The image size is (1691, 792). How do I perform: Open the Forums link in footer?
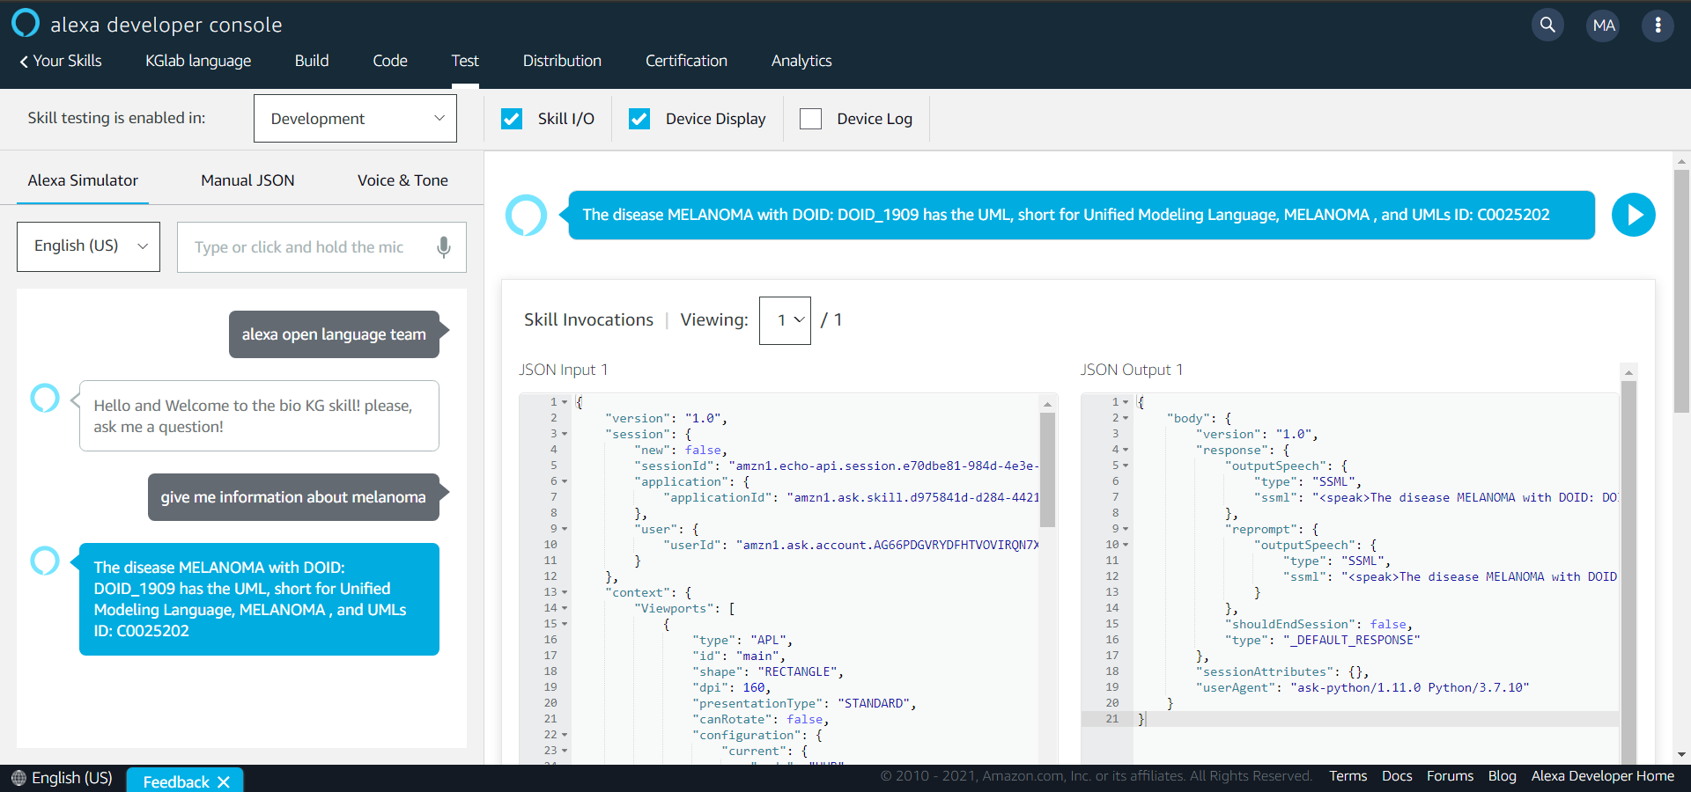click(1450, 776)
